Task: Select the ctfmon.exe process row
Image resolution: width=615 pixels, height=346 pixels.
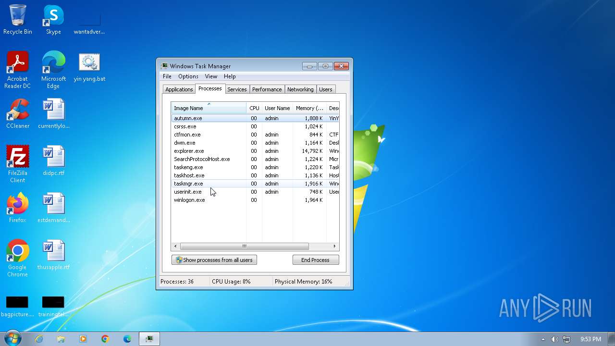Action: (255, 135)
